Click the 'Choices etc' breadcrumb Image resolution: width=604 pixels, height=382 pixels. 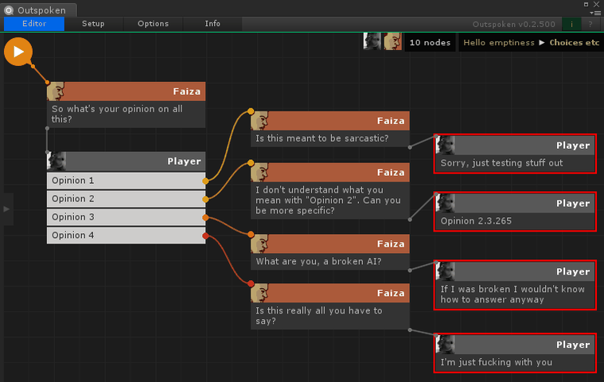[574, 42]
